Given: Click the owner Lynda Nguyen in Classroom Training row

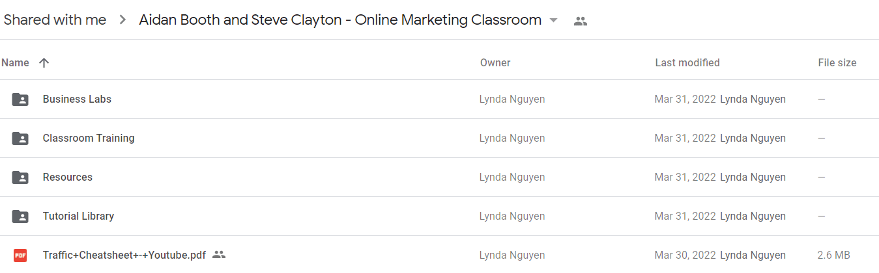Looking at the screenshot, I should 512,138.
